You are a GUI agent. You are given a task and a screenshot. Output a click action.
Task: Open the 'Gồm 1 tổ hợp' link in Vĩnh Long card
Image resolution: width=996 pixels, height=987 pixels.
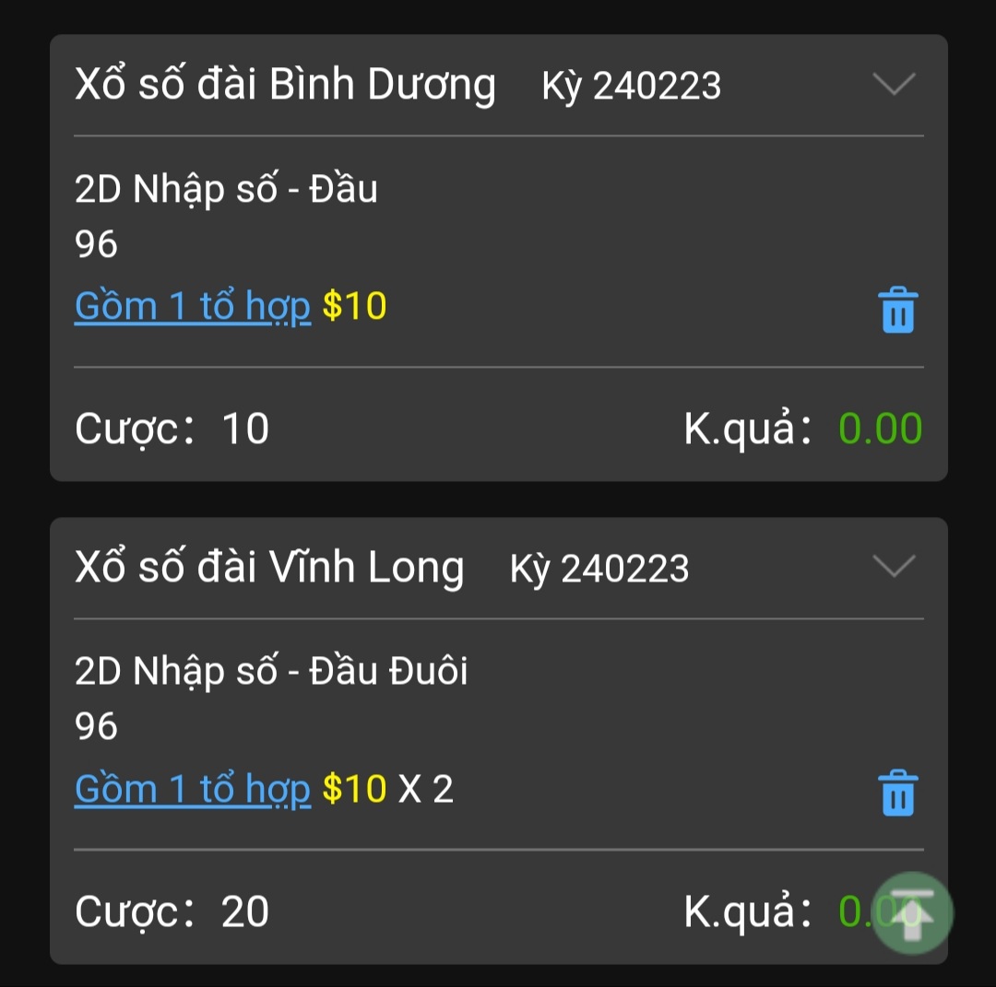point(193,789)
